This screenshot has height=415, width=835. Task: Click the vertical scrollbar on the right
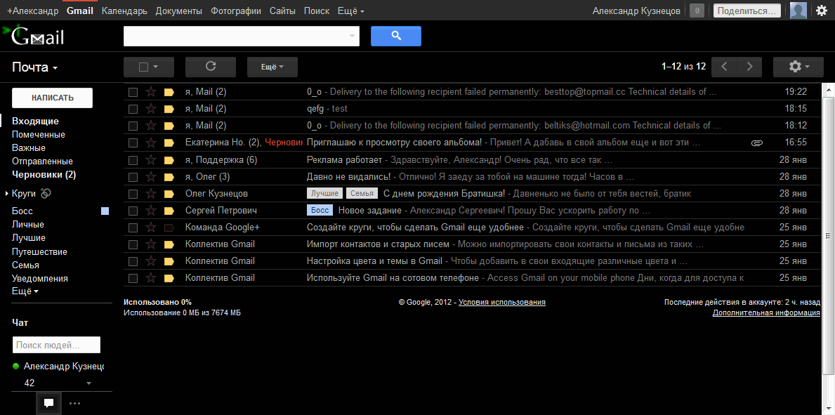pyautogui.click(x=829, y=236)
